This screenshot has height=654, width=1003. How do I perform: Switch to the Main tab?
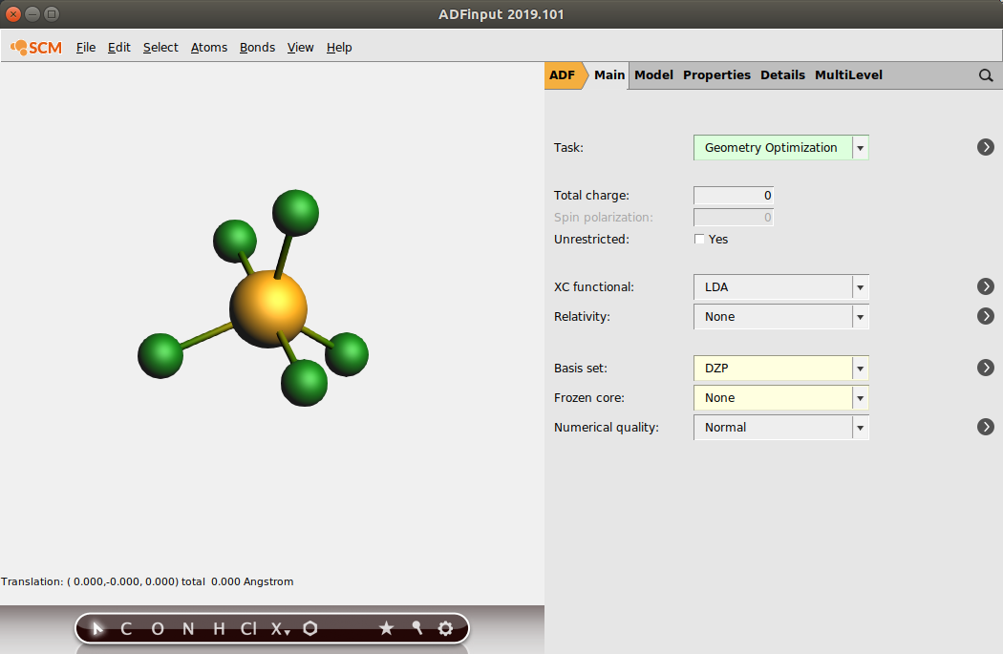pos(609,75)
